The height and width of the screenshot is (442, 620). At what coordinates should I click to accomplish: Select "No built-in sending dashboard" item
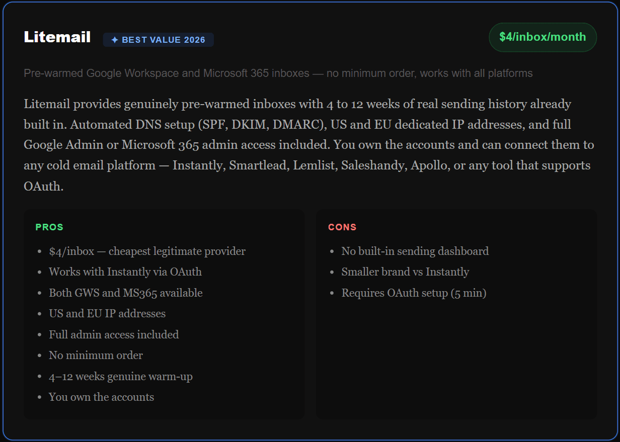coord(415,251)
